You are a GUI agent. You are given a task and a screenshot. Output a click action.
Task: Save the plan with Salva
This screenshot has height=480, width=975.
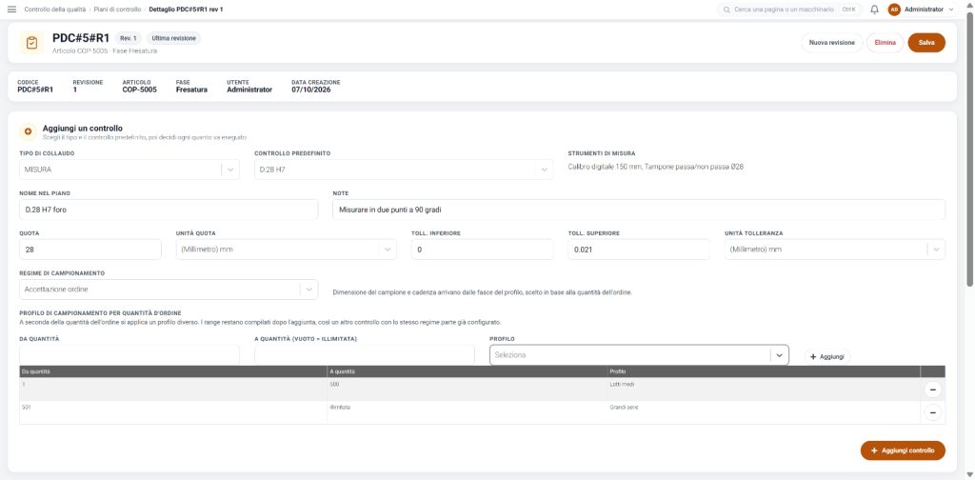926,43
